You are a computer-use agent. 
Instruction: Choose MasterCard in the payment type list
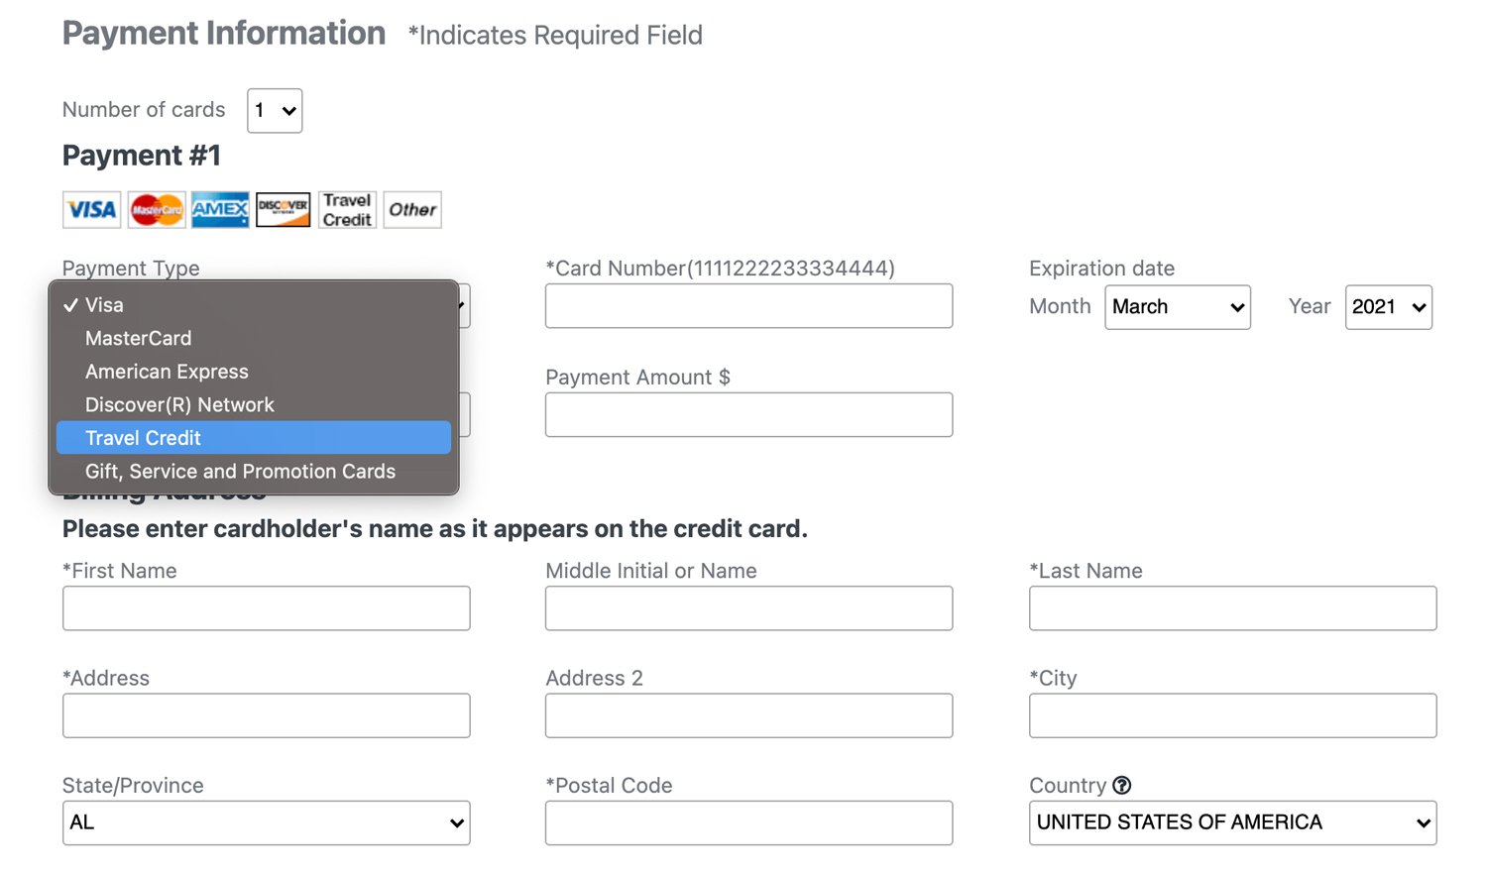(x=139, y=339)
